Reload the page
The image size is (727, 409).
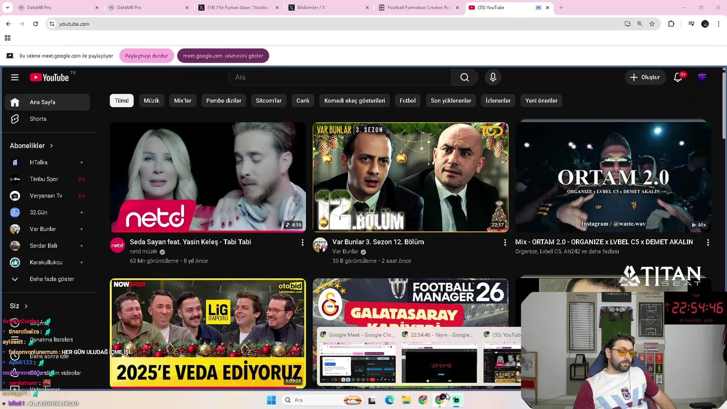(x=35, y=24)
